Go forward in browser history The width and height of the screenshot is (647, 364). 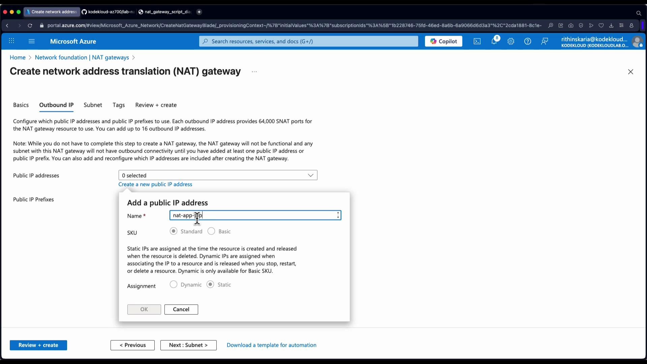tap(19, 26)
